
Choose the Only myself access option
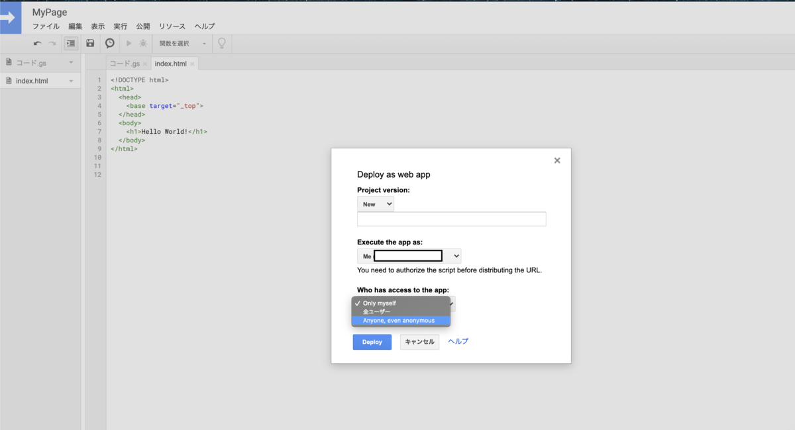click(x=401, y=303)
